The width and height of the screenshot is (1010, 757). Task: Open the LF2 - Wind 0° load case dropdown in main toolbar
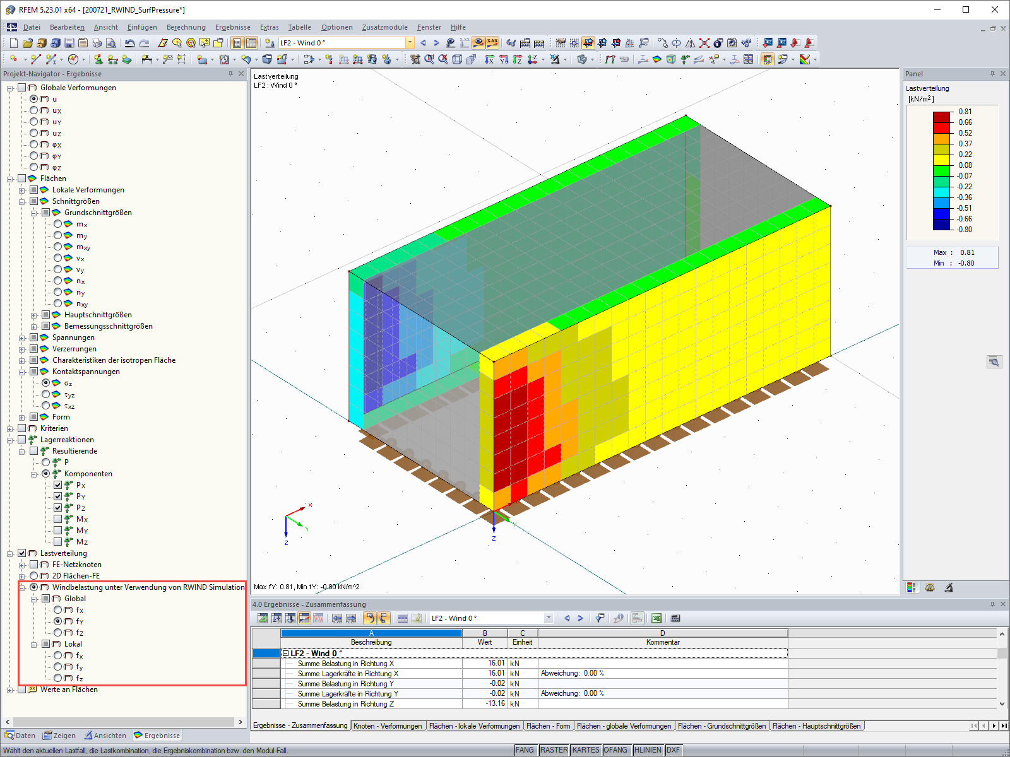(410, 43)
